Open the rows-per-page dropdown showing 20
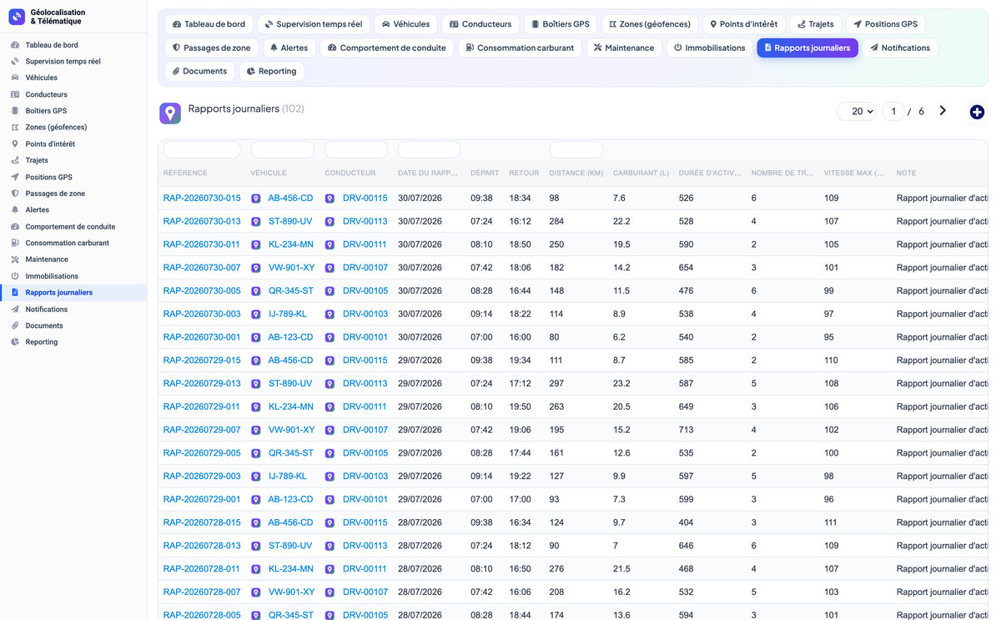 click(857, 111)
